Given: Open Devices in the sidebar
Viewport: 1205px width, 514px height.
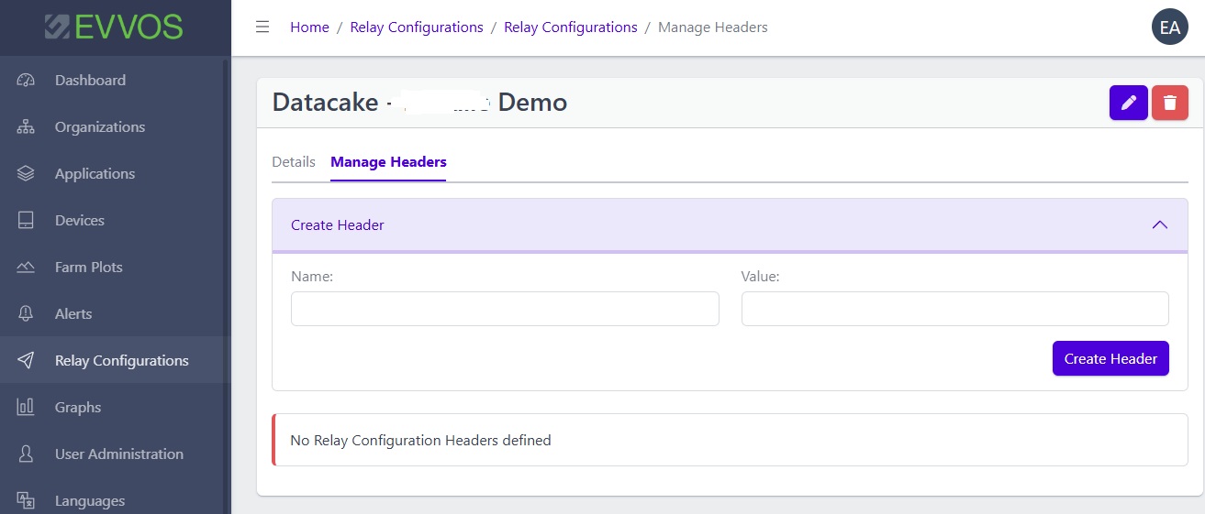Looking at the screenshot, I should coord(80,221).
